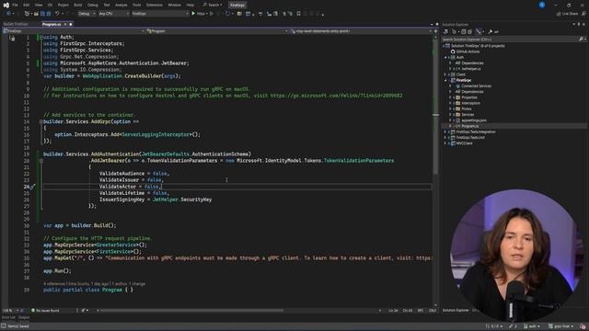Collapse the Auth project node
The height and width of the screenshot is (331, 589).
click(445, 57)
